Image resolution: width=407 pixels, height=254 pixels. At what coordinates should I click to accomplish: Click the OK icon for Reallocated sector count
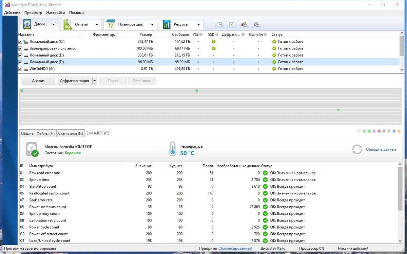pos(265,193)
